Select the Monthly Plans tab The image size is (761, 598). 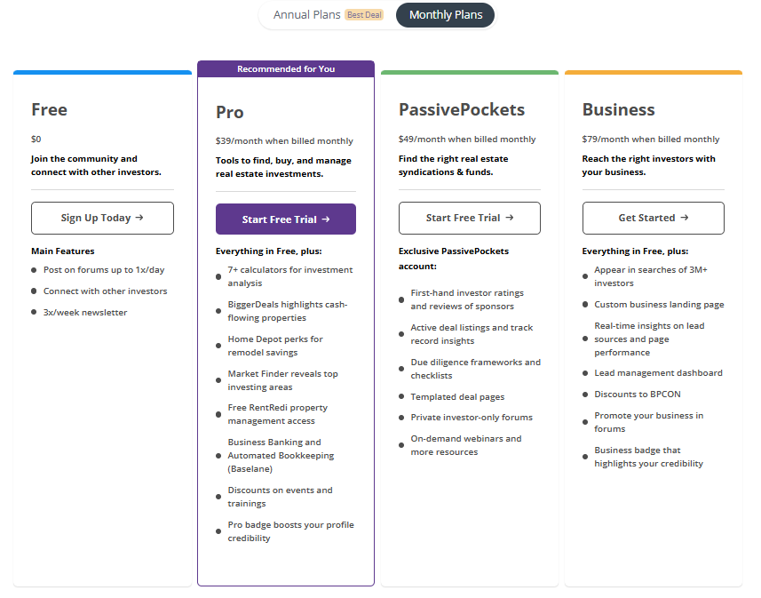445,15
